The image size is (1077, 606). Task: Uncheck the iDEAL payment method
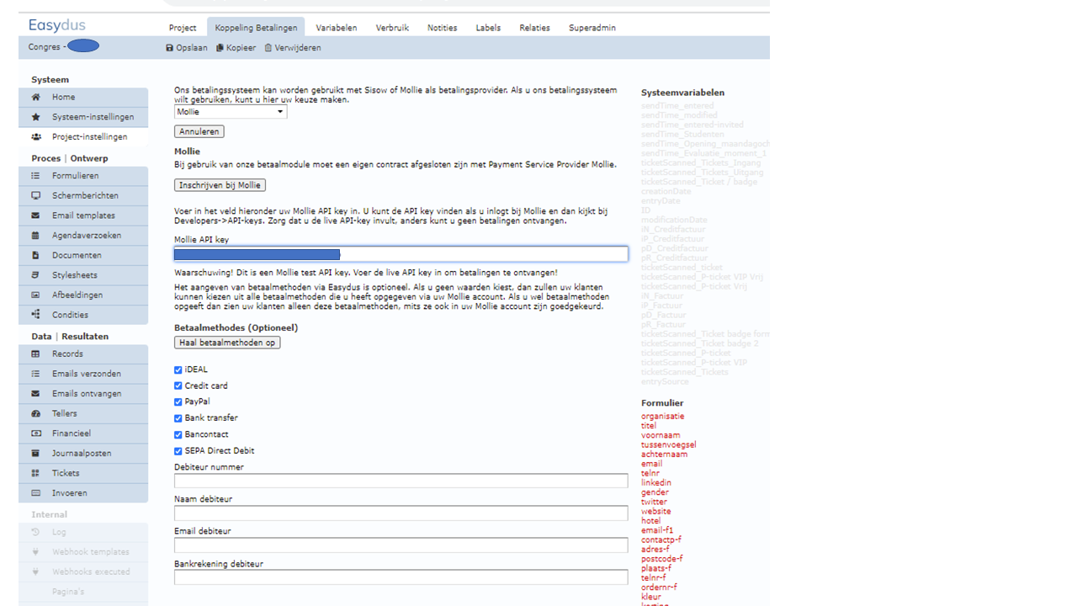(178, 369)
